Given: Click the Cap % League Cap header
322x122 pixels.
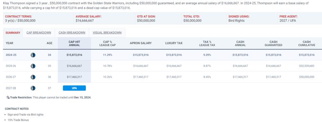Looking at the screenshot, I should [x=107, y=43].
